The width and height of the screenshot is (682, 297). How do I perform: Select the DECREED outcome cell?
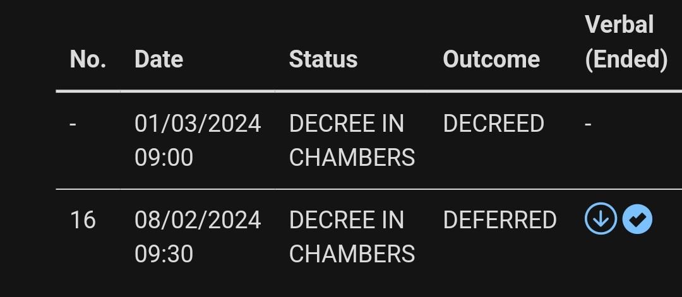click(493, 124)
